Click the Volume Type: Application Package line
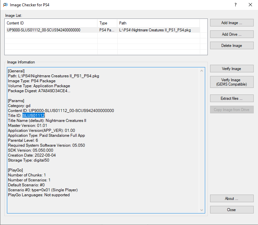Viewport: 258px width, 225px height. point(39,86)
